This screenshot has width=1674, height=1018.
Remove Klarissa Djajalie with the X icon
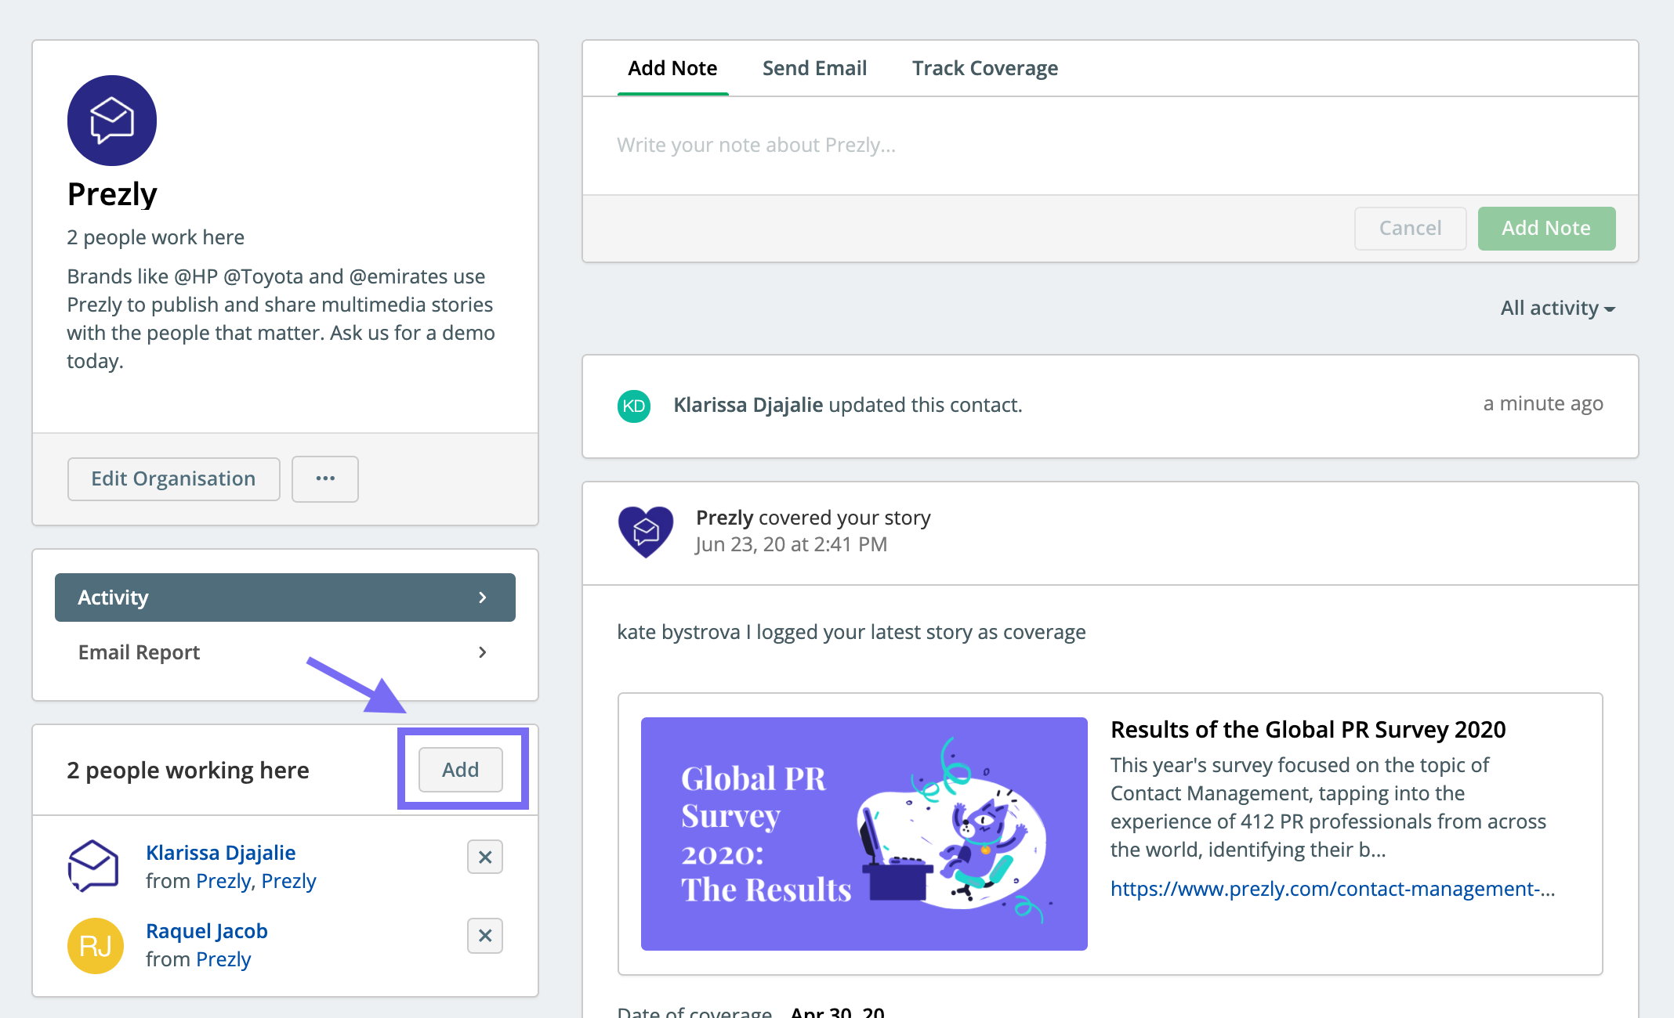pyautogui.click(x=485, y=857)
